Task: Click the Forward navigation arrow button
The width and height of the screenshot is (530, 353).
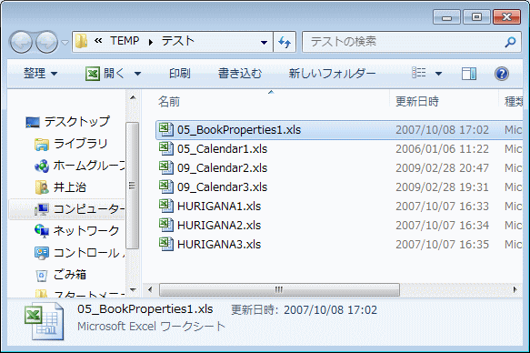Action: (46, 42)
